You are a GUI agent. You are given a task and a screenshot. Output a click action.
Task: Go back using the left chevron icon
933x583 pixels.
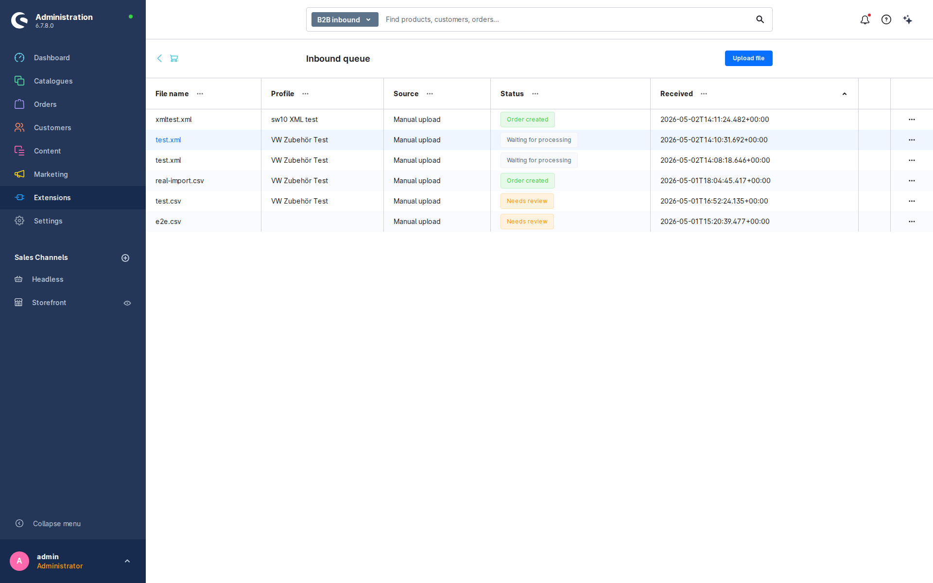pyautogui.click(x=159, y=58)
